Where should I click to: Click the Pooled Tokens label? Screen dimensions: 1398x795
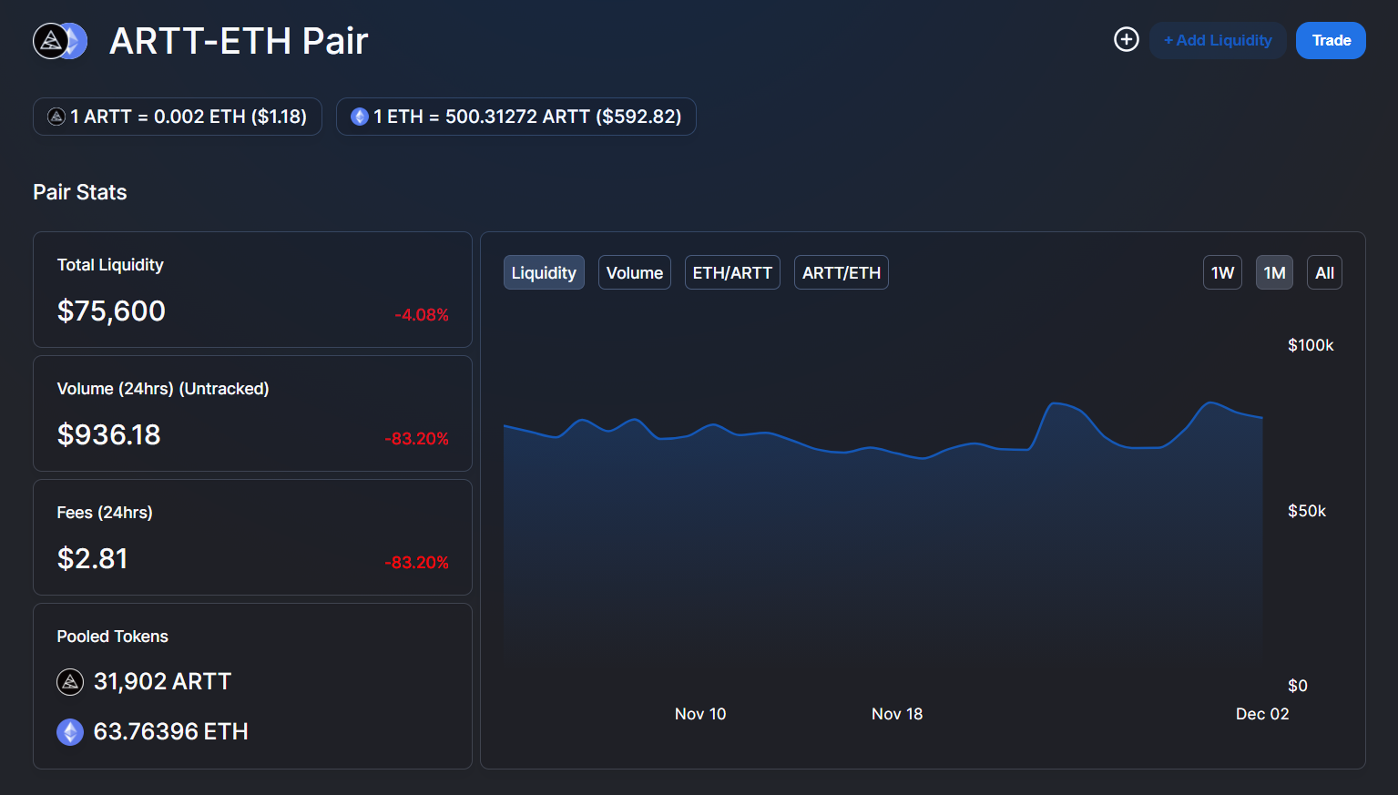tap(112, 637)
